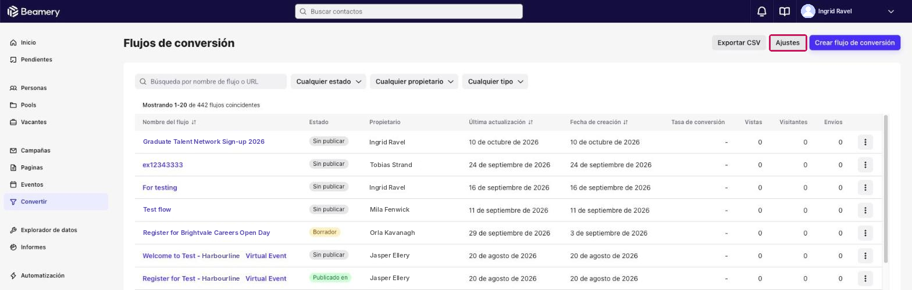Expand the user menu chevron
Image resolution: width=912 pixels, height=290 pixels.
tap(890, 12)
